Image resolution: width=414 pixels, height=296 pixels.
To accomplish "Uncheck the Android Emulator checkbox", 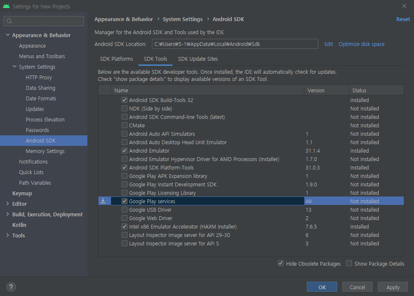I will 124,151.
